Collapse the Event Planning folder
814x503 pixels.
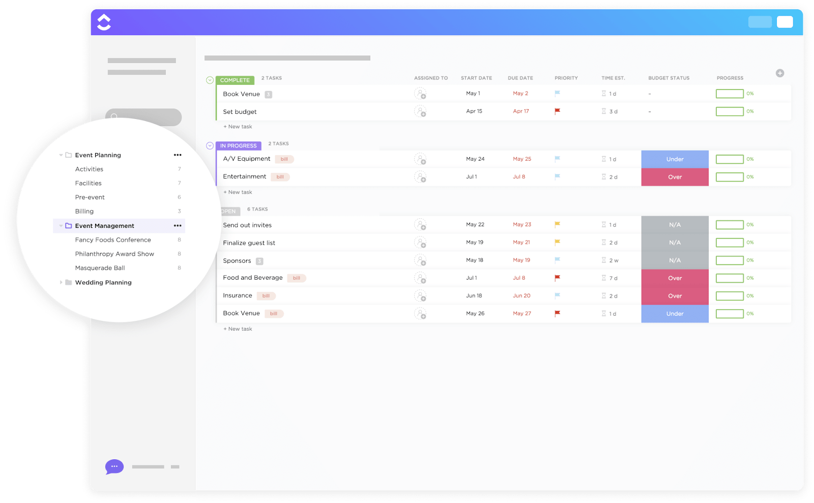61,155
